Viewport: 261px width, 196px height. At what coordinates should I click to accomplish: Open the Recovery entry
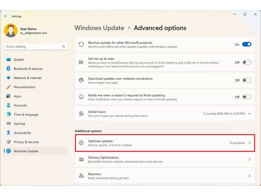pyautogui.click(x=165, y=176)
